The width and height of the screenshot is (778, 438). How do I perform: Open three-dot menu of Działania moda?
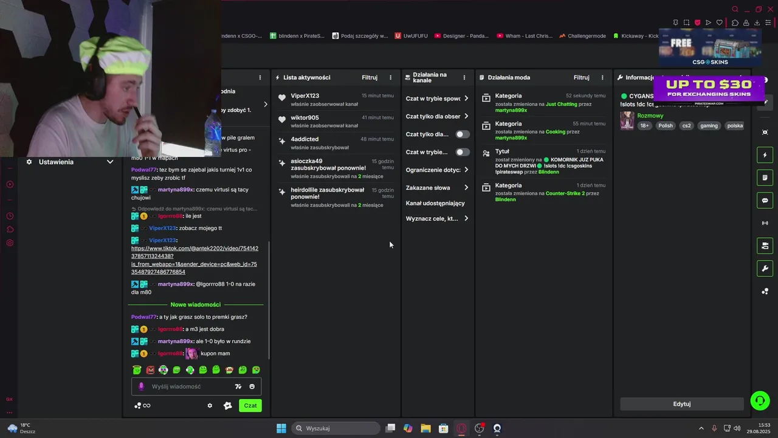tap(602, 77)
